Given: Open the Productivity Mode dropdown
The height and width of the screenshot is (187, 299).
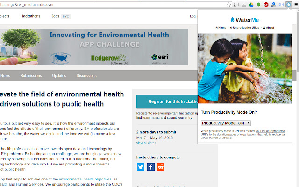Looking at the screenshot, I should 226,123.
